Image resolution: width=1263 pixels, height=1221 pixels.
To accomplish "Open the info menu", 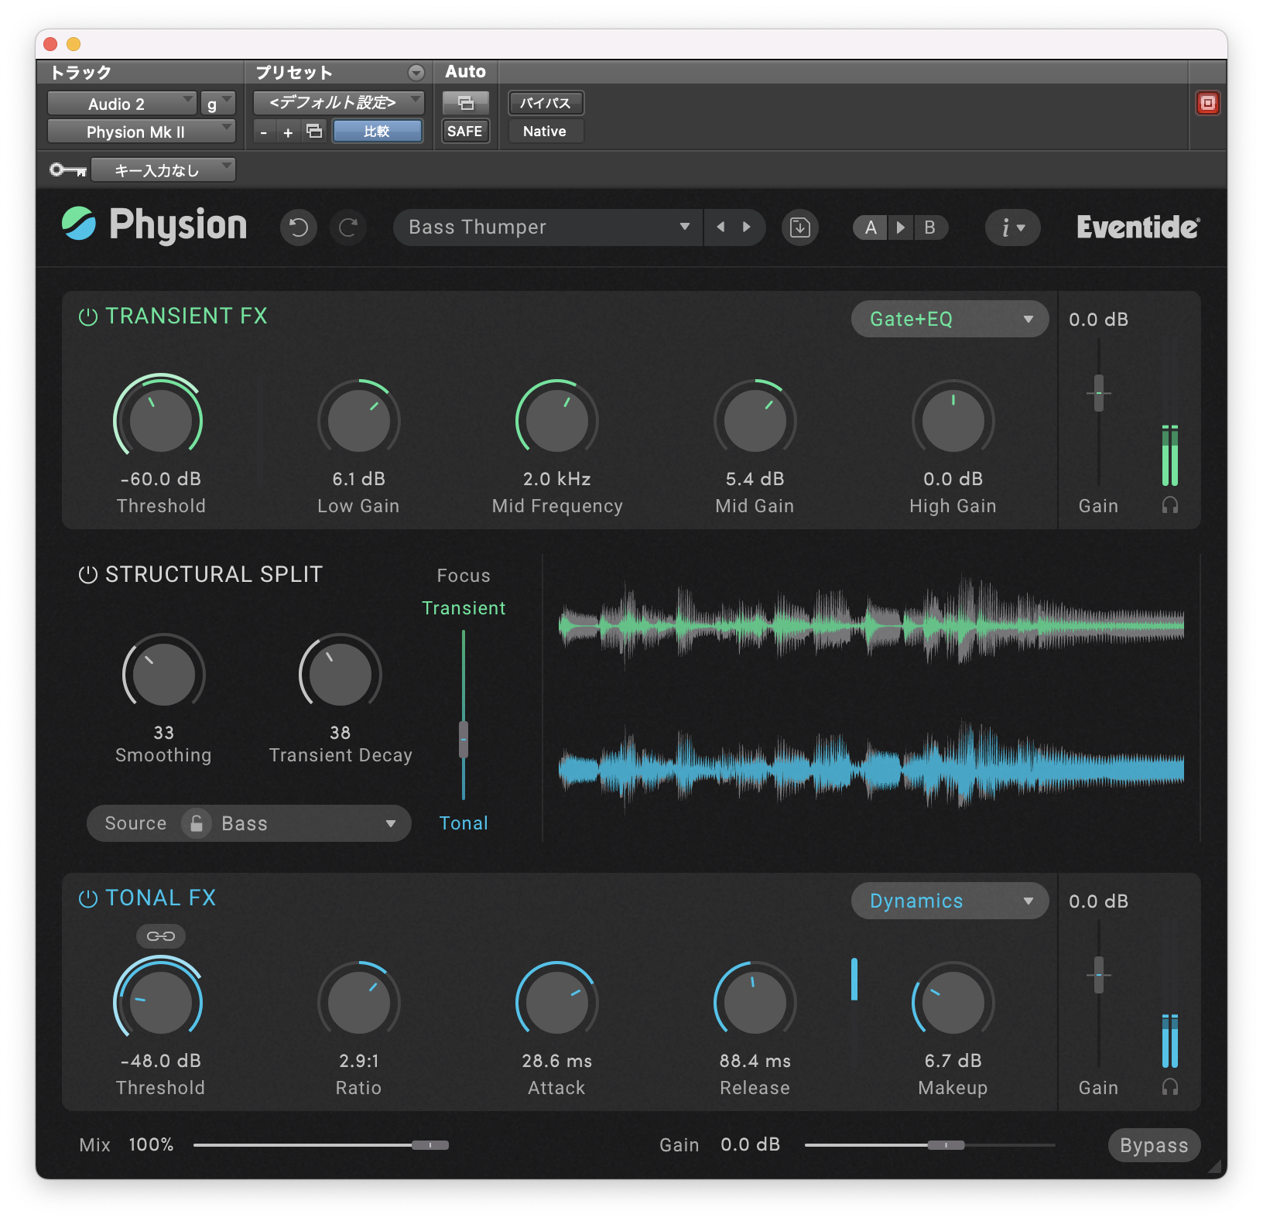I will [1012, 227].
